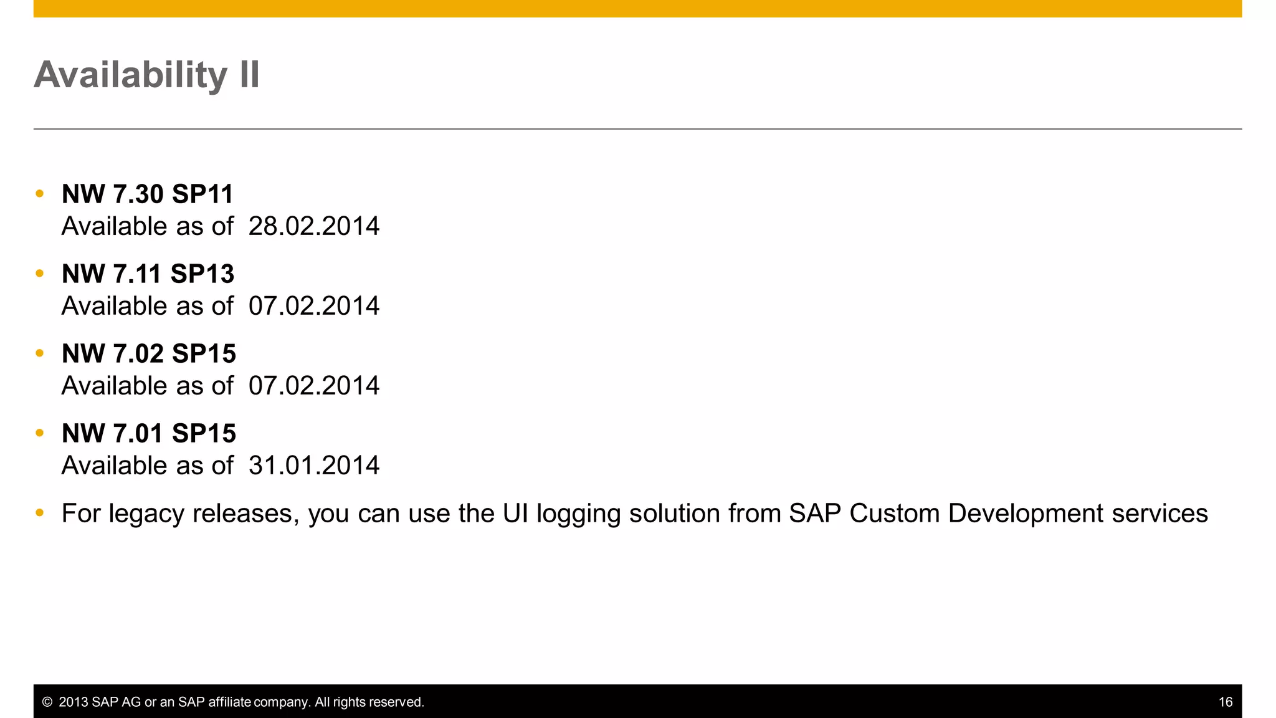
Task: Select the heading 'NW 7.02 SP15'
Action: pos(149,353)
